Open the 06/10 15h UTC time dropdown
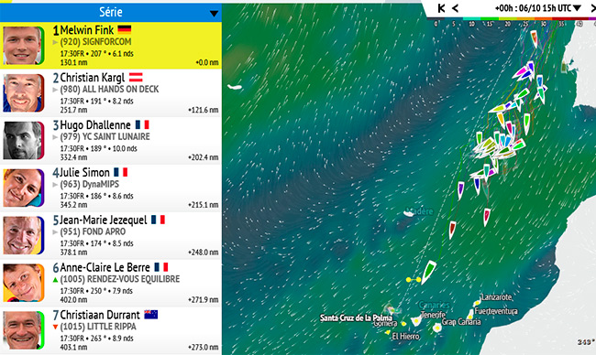This screenshot has height=355, width=596. pos(538,8)
